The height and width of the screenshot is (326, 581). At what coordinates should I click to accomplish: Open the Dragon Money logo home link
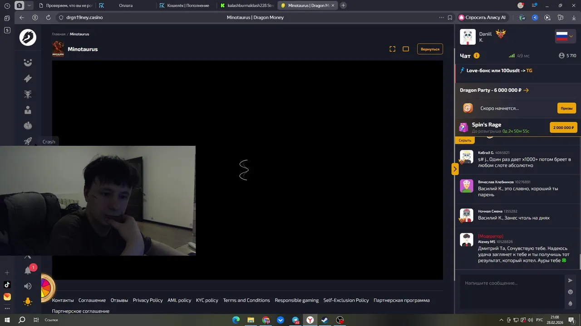point(28,37)
